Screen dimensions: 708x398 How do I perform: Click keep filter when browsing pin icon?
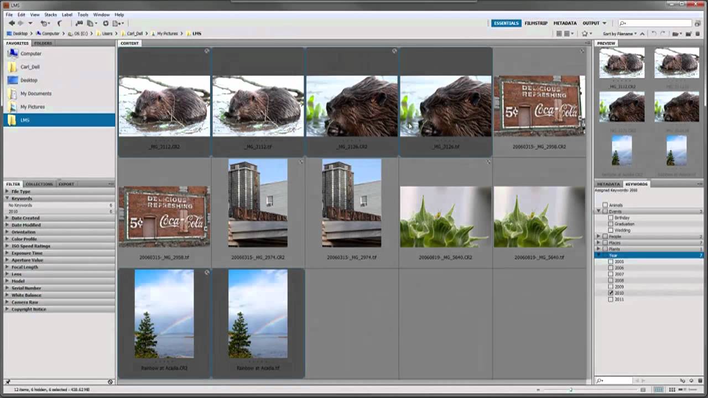point(7,382)
